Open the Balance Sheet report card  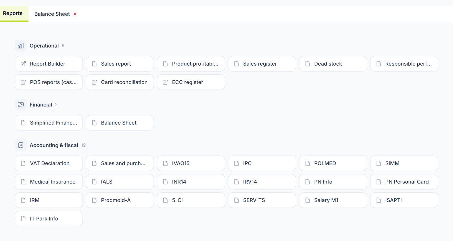tap(120, 123)
